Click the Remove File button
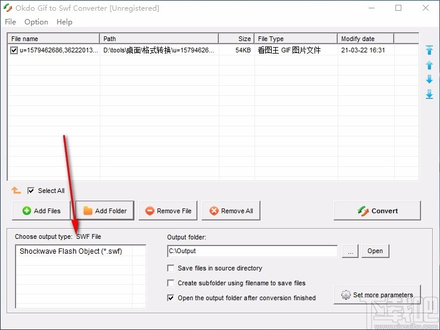Image resolution: width=440 pixels, height=330 pixels. [168, 210]
